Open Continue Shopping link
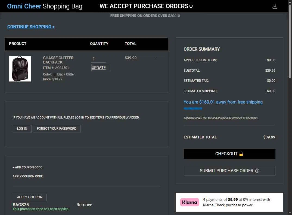The width and height of the screenshot is (292, 215). [31, 27]
